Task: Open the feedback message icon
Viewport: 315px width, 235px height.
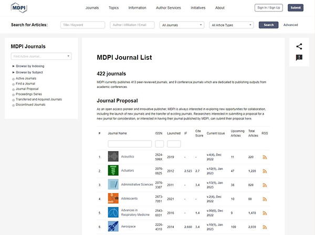Action: (299, 58)
